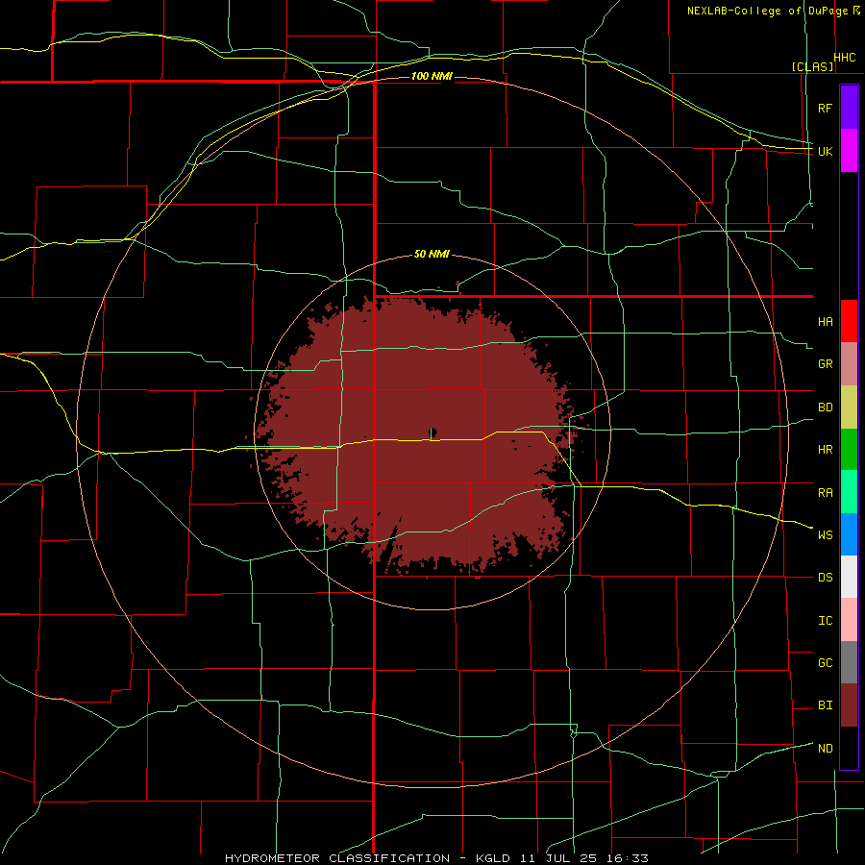This screenshot has width=865, height=865.
Task: Click the BD yellow legend swatch
Action: coord(849,408)
